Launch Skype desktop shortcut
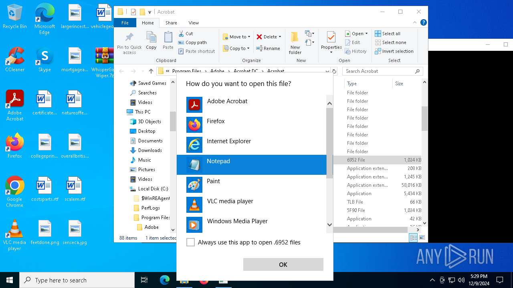The width and height of the screenshot is (513, 288). click(x=44, y=60)
